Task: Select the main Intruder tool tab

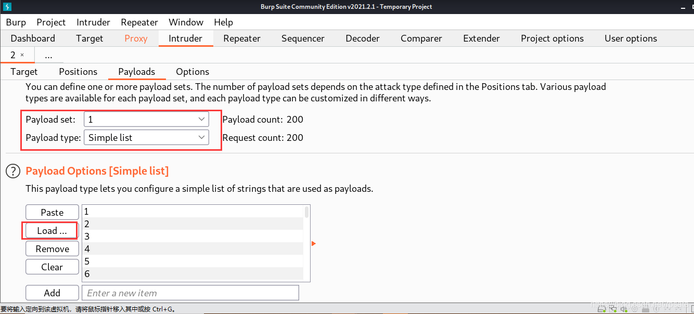Action: (186, 38)
